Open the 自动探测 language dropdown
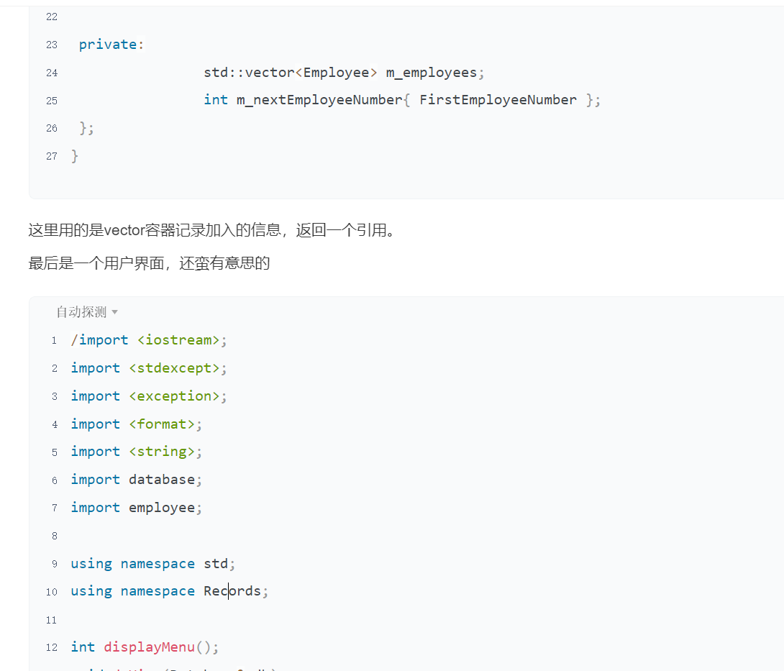This screenshot has width=784, height=671. 81,312
